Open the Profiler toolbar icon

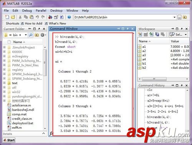click(x=62, y=17)
